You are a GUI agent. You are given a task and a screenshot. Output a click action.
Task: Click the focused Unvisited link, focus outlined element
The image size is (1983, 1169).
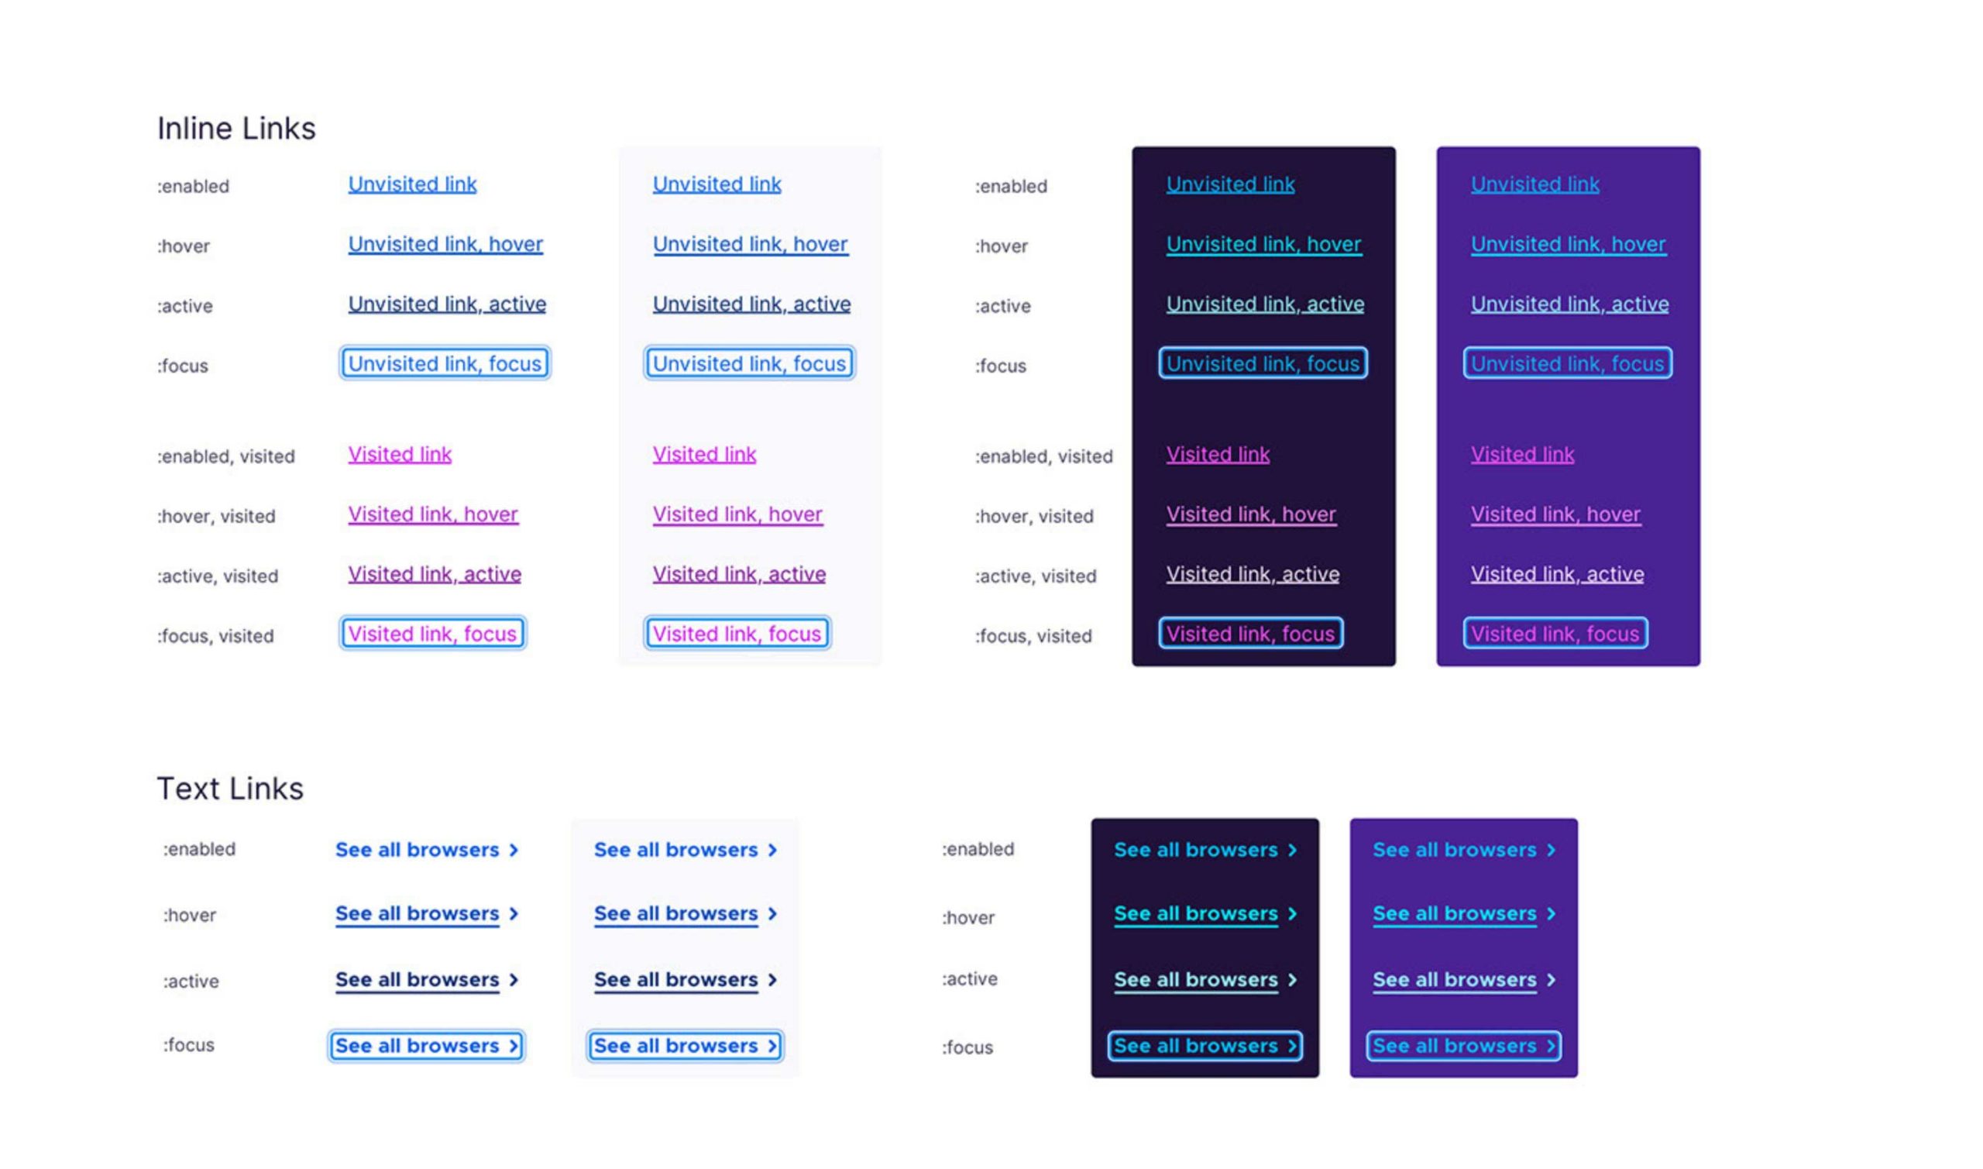pos(444,363)
